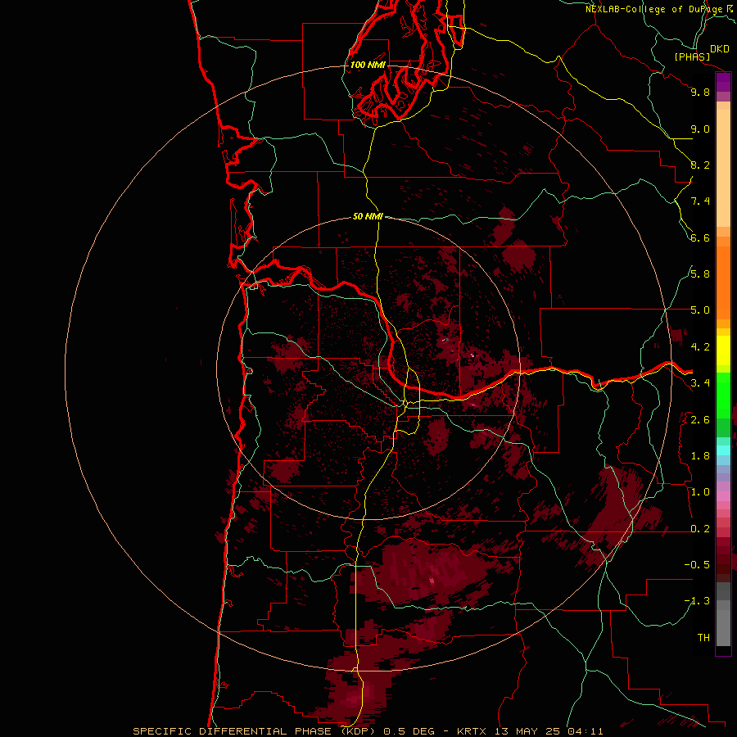737x737 pixels.
Task: Pick the bright green colorbar segment
Action: 723,396
